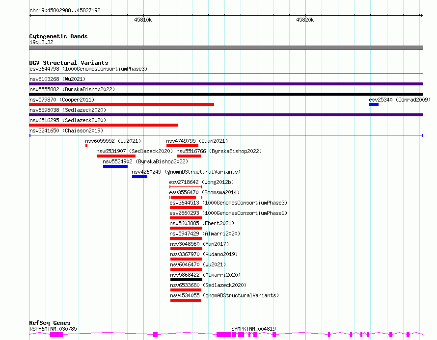The image size is (437, 340).
Task: Click the chr19:45802988..45827192 coordinates text
Action: [x=65, y=11]
